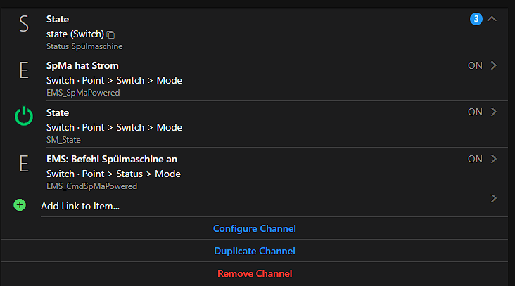Click the E icon beside SpMa hat Strom
515x286 pixels.
tap(24, 71)
